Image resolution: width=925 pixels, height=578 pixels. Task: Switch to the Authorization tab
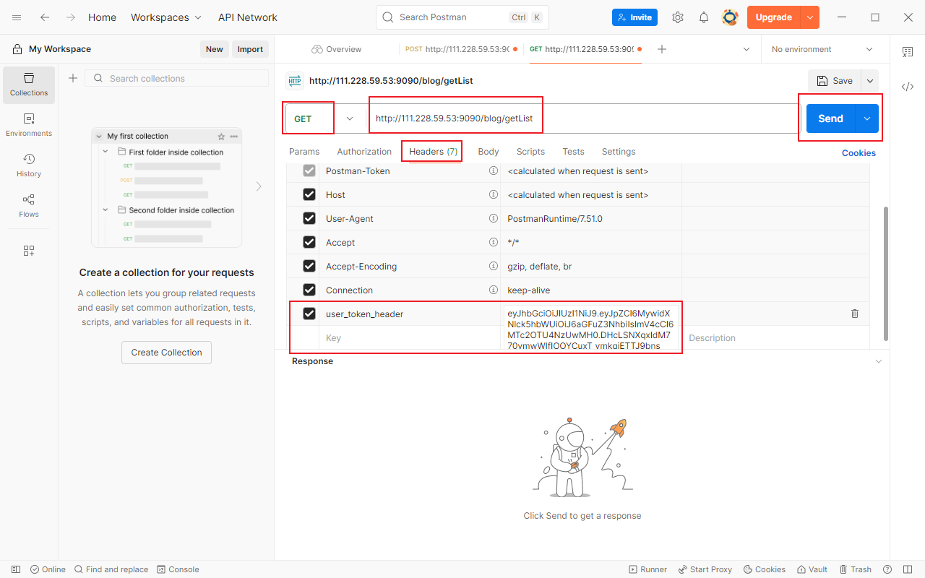(x=364, y=152)
